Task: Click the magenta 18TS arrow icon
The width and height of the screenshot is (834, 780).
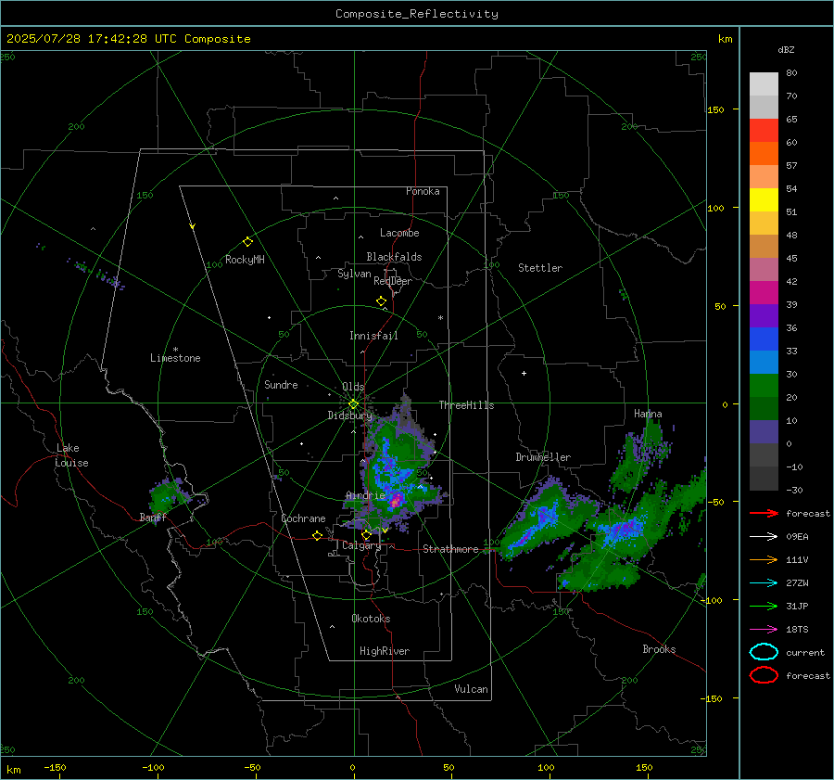Action: pos(764,630)
